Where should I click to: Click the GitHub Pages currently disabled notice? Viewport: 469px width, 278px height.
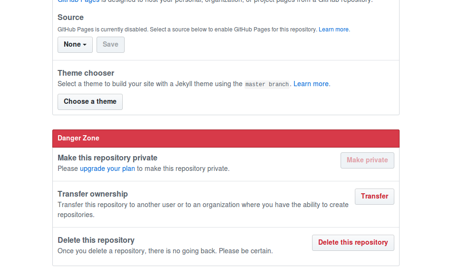click(187, 30)
